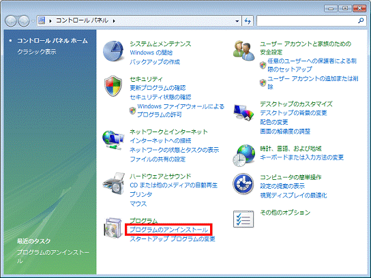Open the Desktop Customization monitor icon

tap(243, 112)
